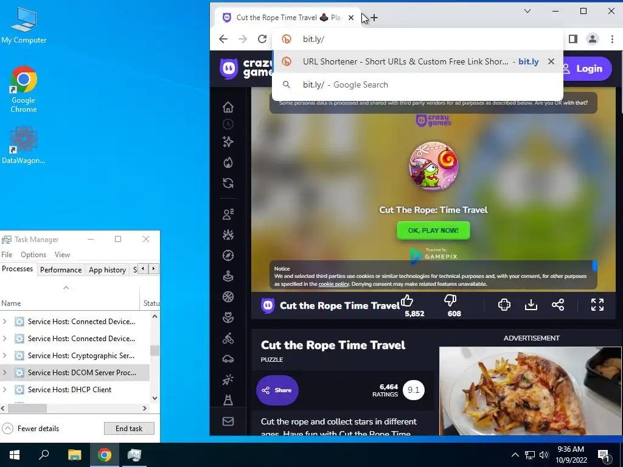Open Windows Start menu
Screen dimensions: 623x467
15,455
